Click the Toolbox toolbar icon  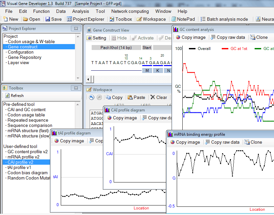coord(120,19)
